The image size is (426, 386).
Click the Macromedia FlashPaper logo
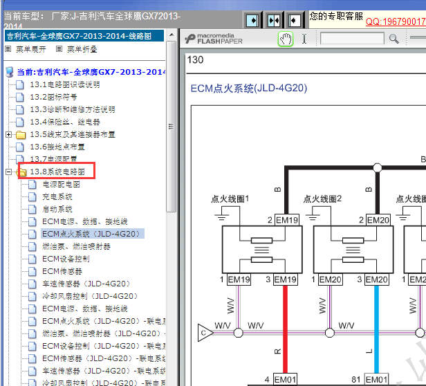click(214, 39)
